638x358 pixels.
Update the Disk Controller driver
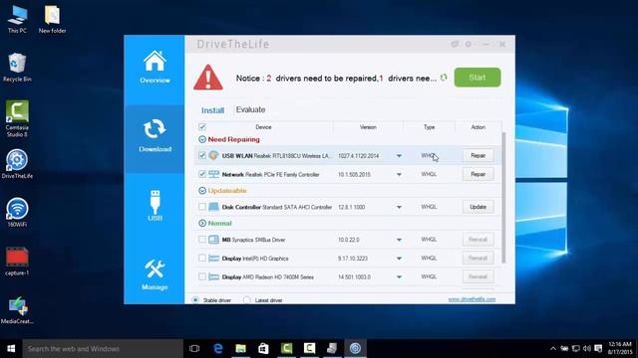coord(478,207)
